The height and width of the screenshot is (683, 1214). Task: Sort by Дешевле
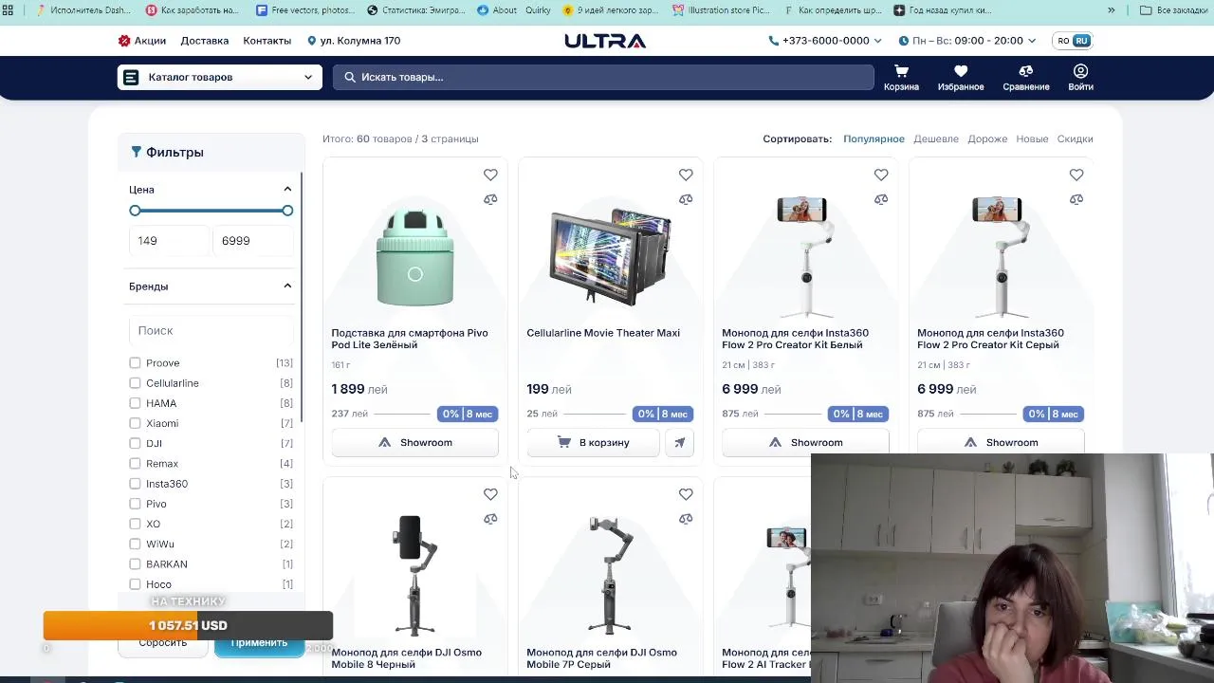point(936,138)
